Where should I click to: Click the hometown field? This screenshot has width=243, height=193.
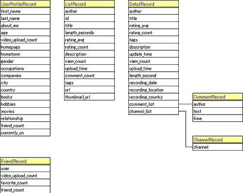point(25,54)
